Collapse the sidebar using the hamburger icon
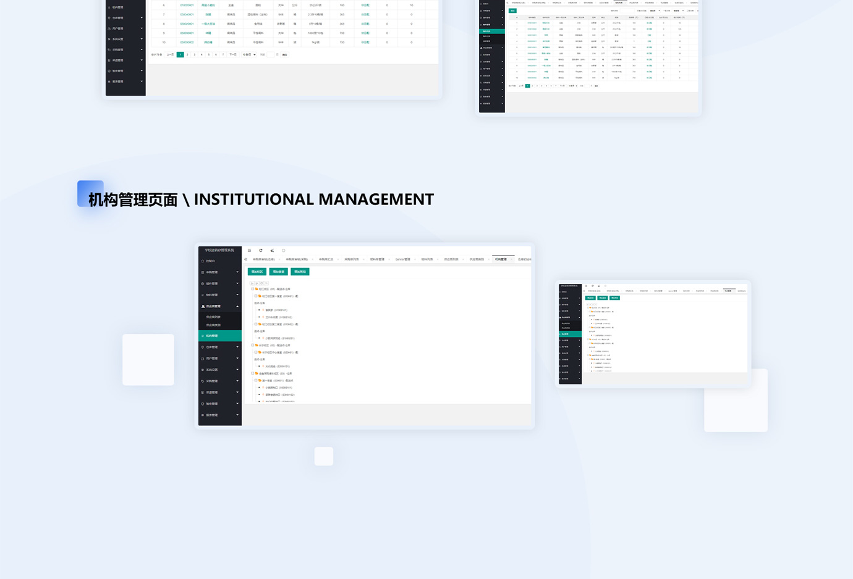This screenshot has width=853, height=579. [x=249, y=249]
